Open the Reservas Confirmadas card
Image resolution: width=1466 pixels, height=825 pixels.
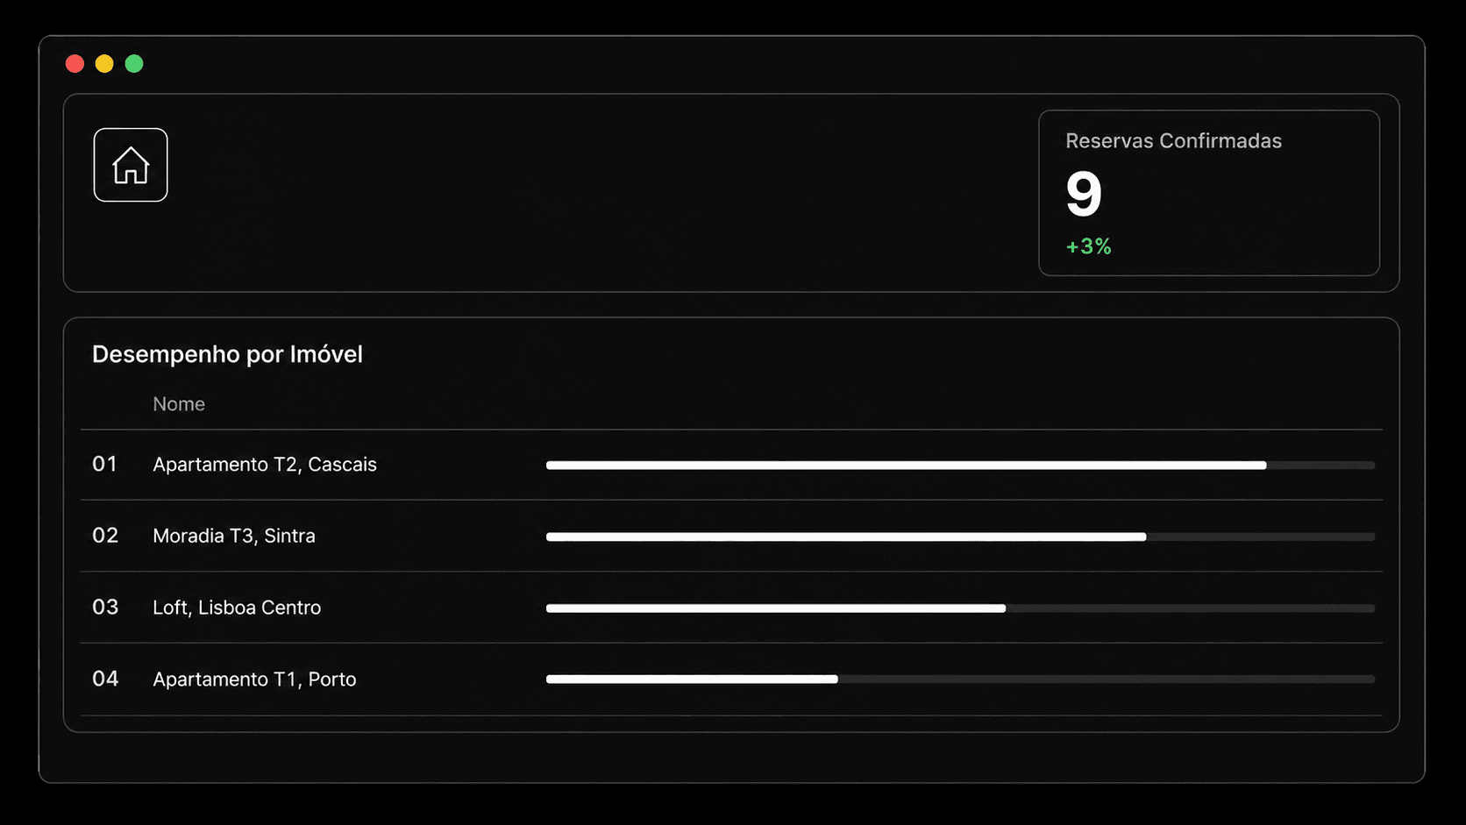click(x=1209, y=193)
